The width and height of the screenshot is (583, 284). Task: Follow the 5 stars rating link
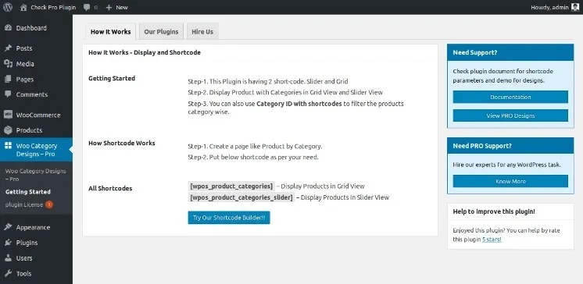click(x=492, y=240)
